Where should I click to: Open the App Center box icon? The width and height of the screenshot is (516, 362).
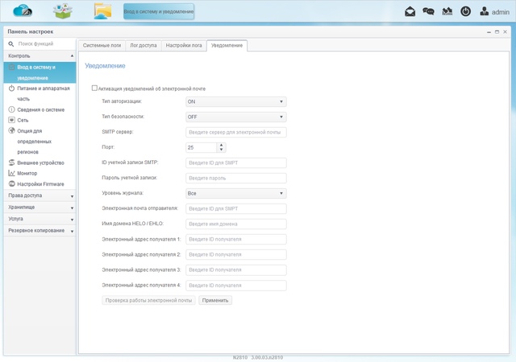click(63, 11)
